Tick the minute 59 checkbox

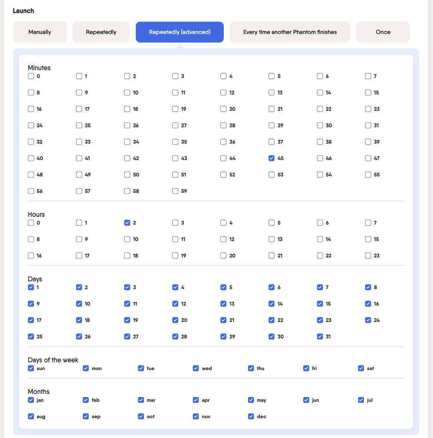click(175, 191)
